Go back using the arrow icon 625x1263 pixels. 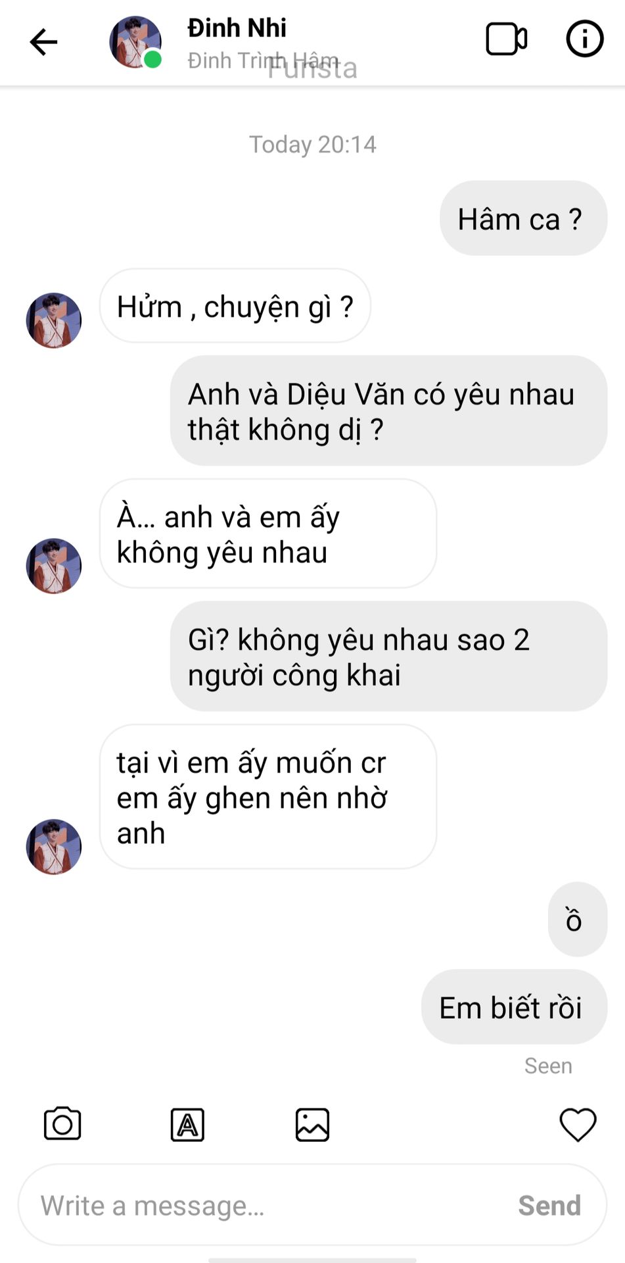point(44,42)
